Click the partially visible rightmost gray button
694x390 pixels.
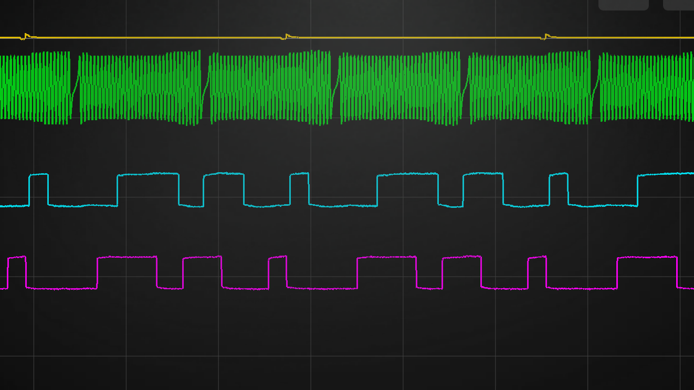point(679,4)
